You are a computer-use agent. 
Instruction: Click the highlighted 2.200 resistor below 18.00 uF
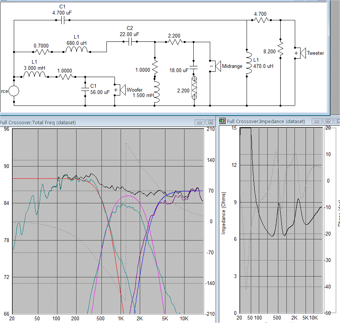coord(194,88)
